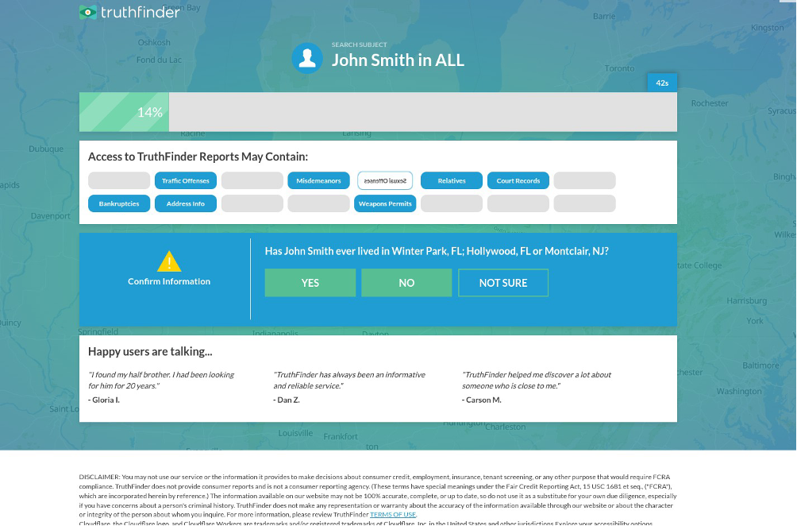This screenshot has height=526, width=797.
Task: Click the 14% search progress bar
Action: coord(378,112)
